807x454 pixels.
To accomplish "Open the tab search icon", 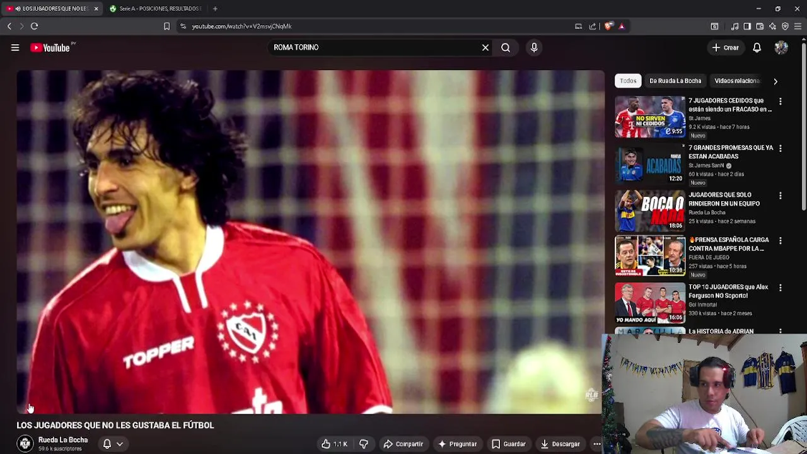I will (714, 26).
